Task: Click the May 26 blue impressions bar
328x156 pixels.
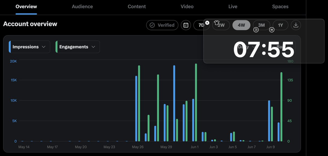Action: point(136,109)
